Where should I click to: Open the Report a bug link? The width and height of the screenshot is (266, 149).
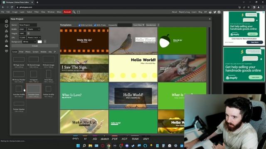click(x=185, y=12)
